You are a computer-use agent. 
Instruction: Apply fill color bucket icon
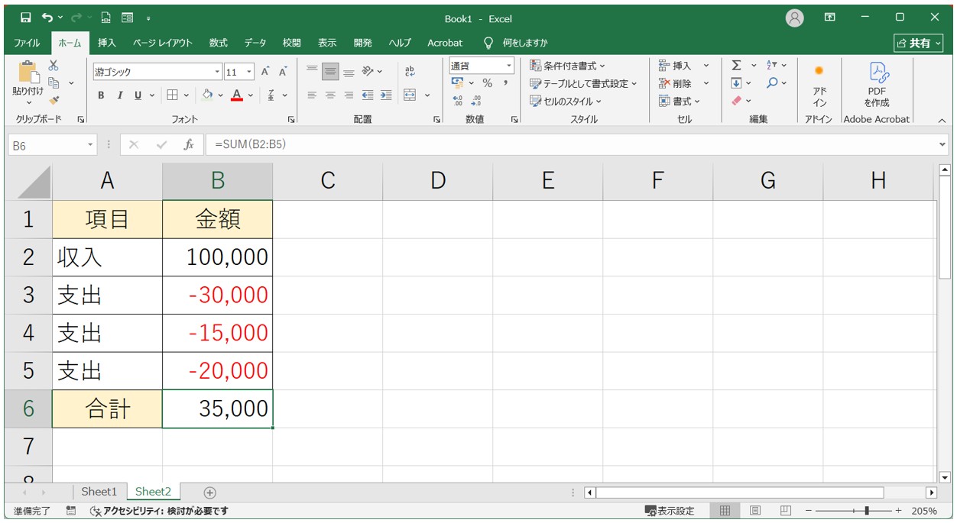pyautogui.click(x=207, y=95)
